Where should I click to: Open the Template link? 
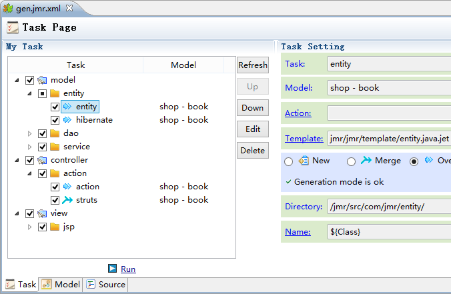click(x=304, y=139)
